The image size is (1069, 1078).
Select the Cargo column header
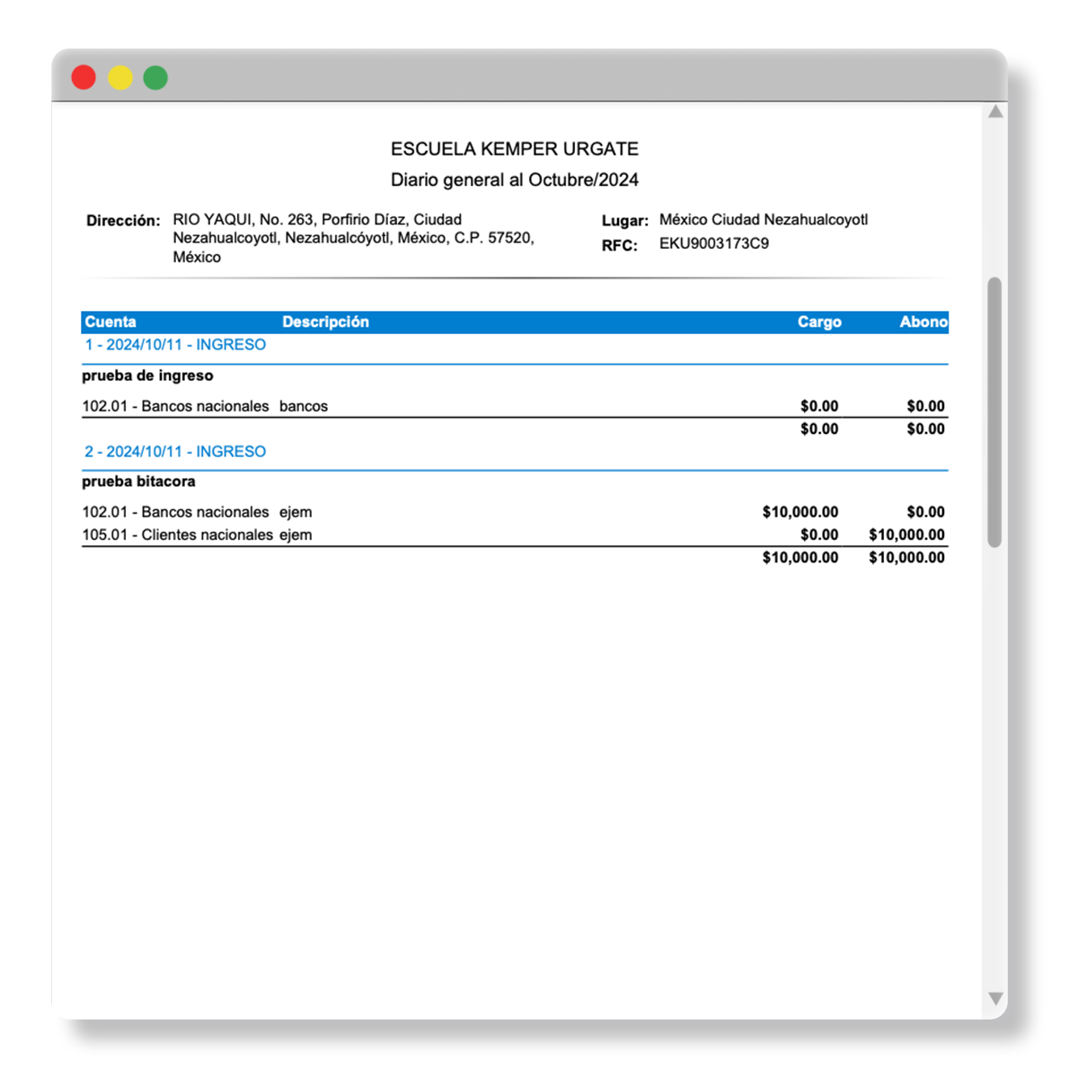tap(818, 323)
